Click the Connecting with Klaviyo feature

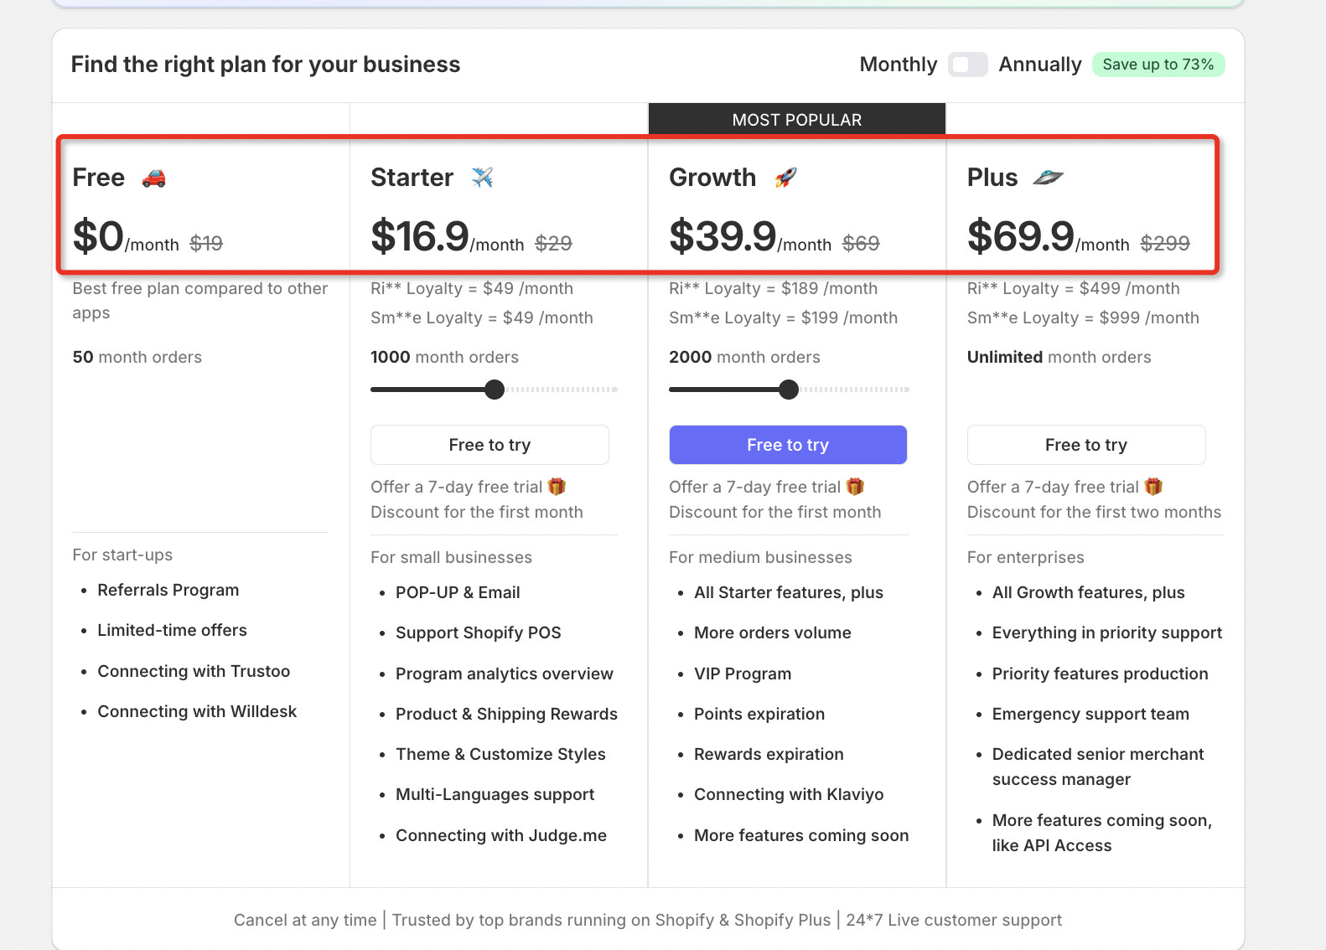789,794
